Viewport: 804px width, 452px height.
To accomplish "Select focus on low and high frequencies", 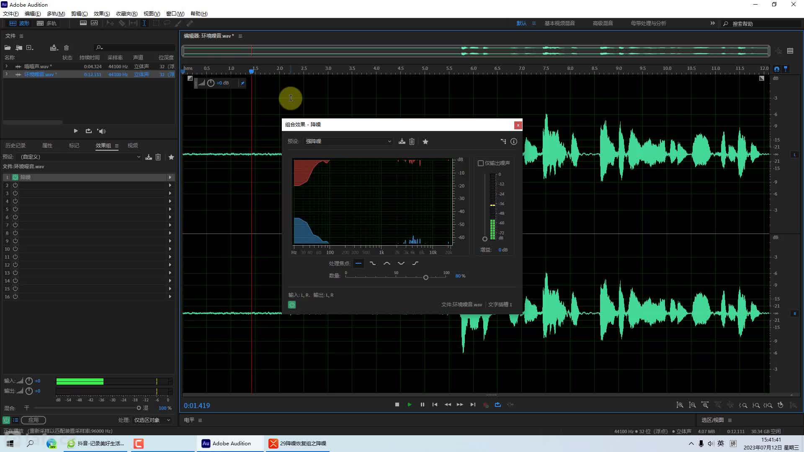I will [x=401, y=263].
